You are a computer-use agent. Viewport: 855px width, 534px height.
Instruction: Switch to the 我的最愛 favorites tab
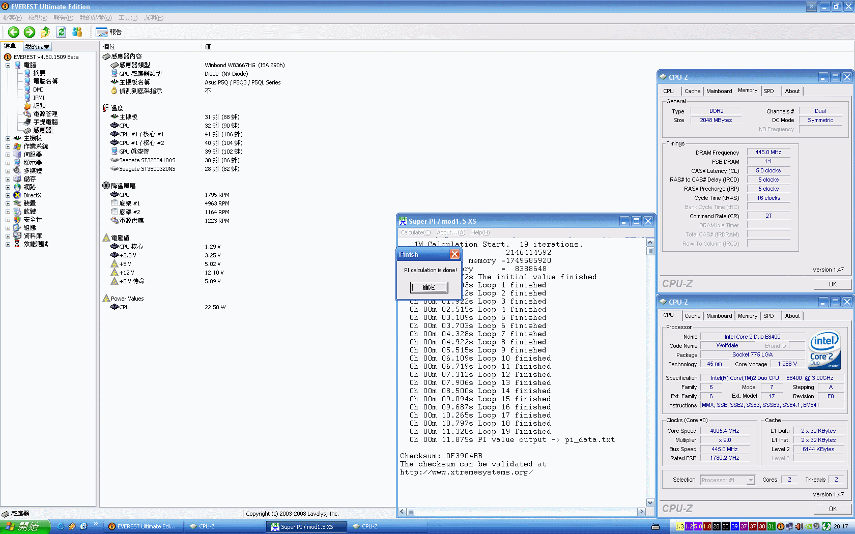pyautogui.click(x=37, y=46)
